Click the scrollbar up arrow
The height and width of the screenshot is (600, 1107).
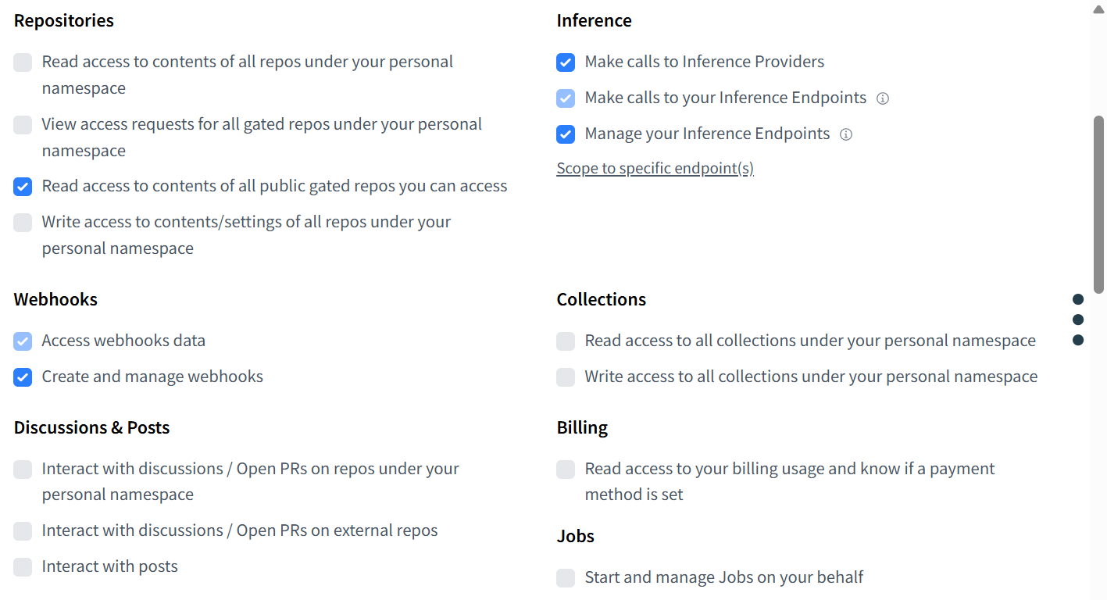[1098, 9]
